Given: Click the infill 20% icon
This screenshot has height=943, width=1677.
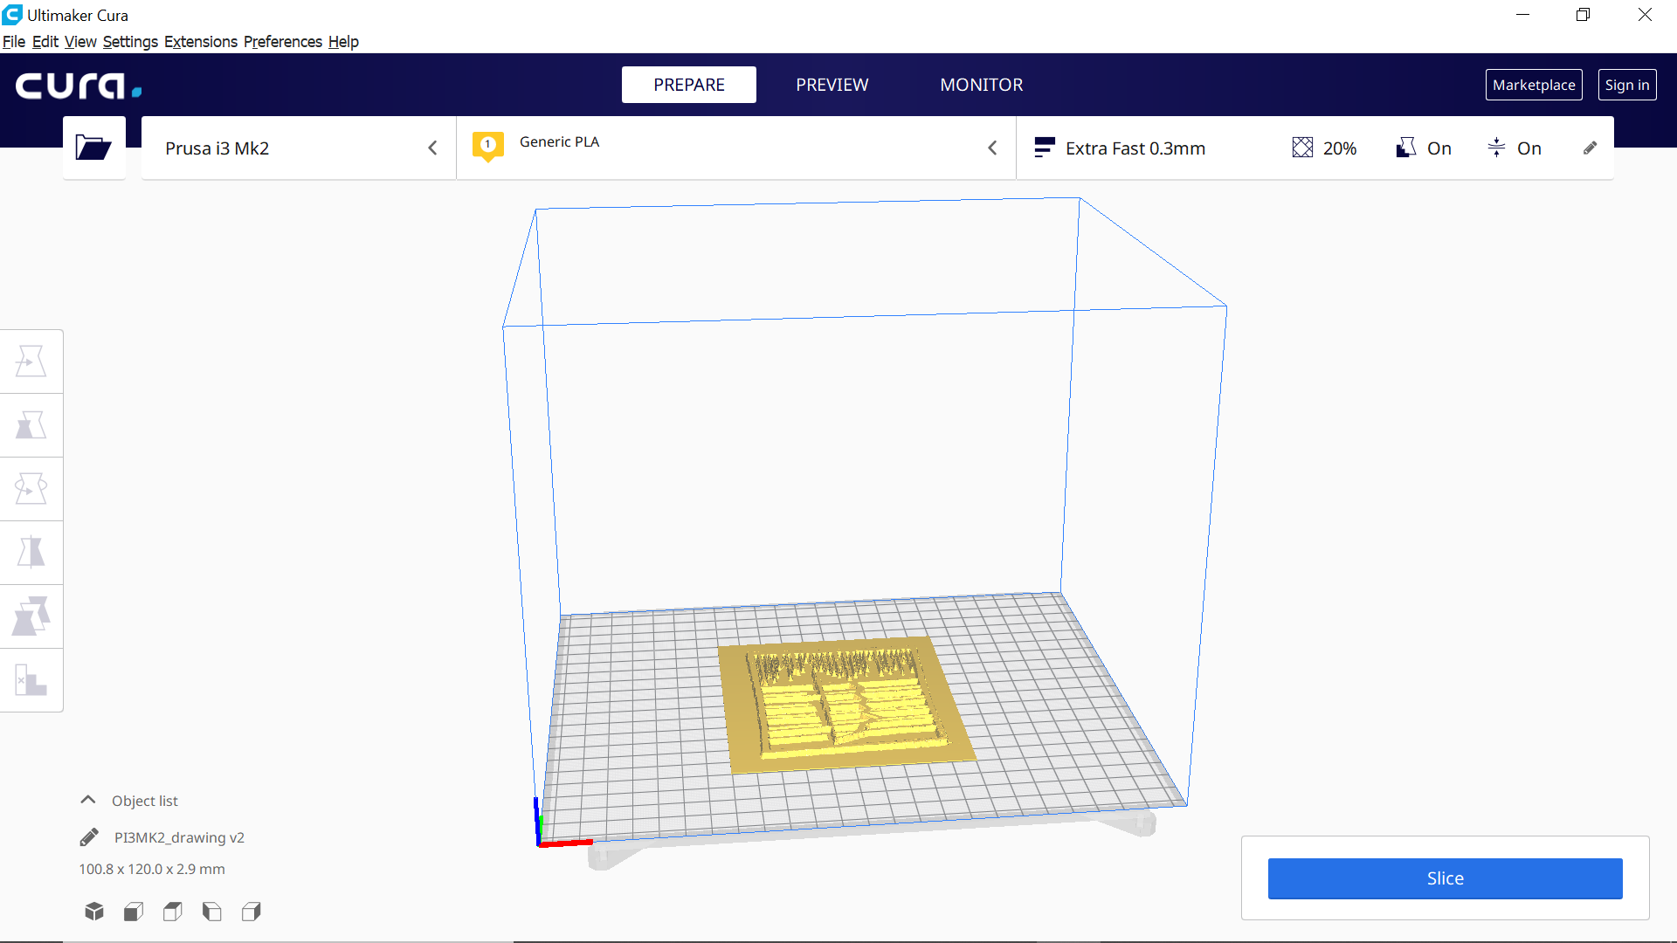Looking at the screenshot, I should pos(1302,148).
